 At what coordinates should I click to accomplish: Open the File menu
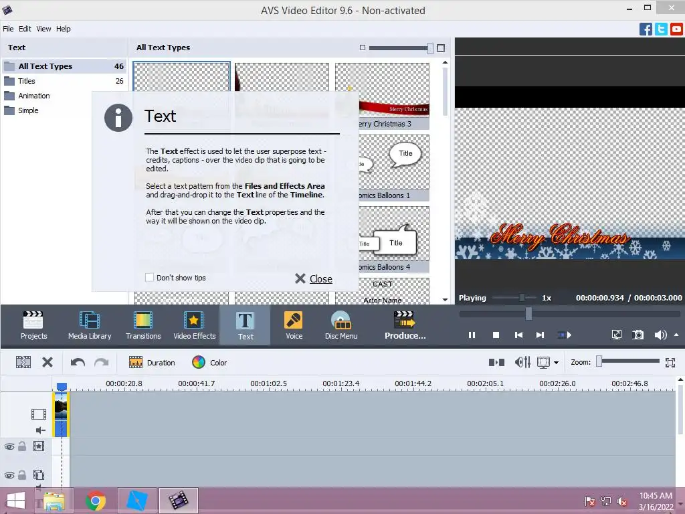(8, 29)
